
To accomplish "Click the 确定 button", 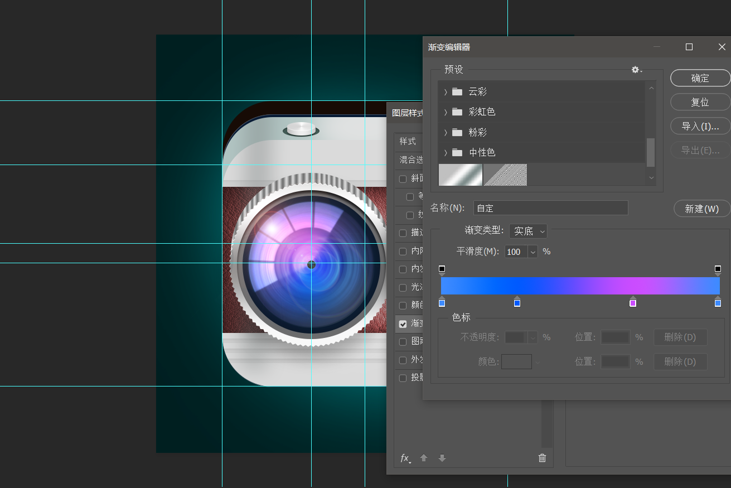I will [x=700, y=78].
